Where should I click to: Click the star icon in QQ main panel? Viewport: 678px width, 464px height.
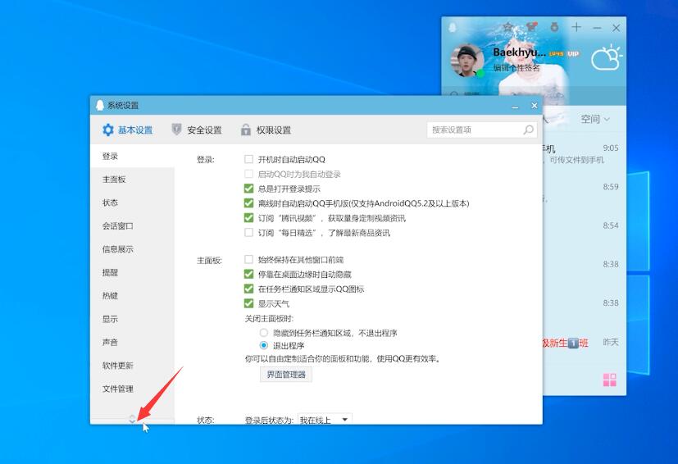[x=508, y=27]
